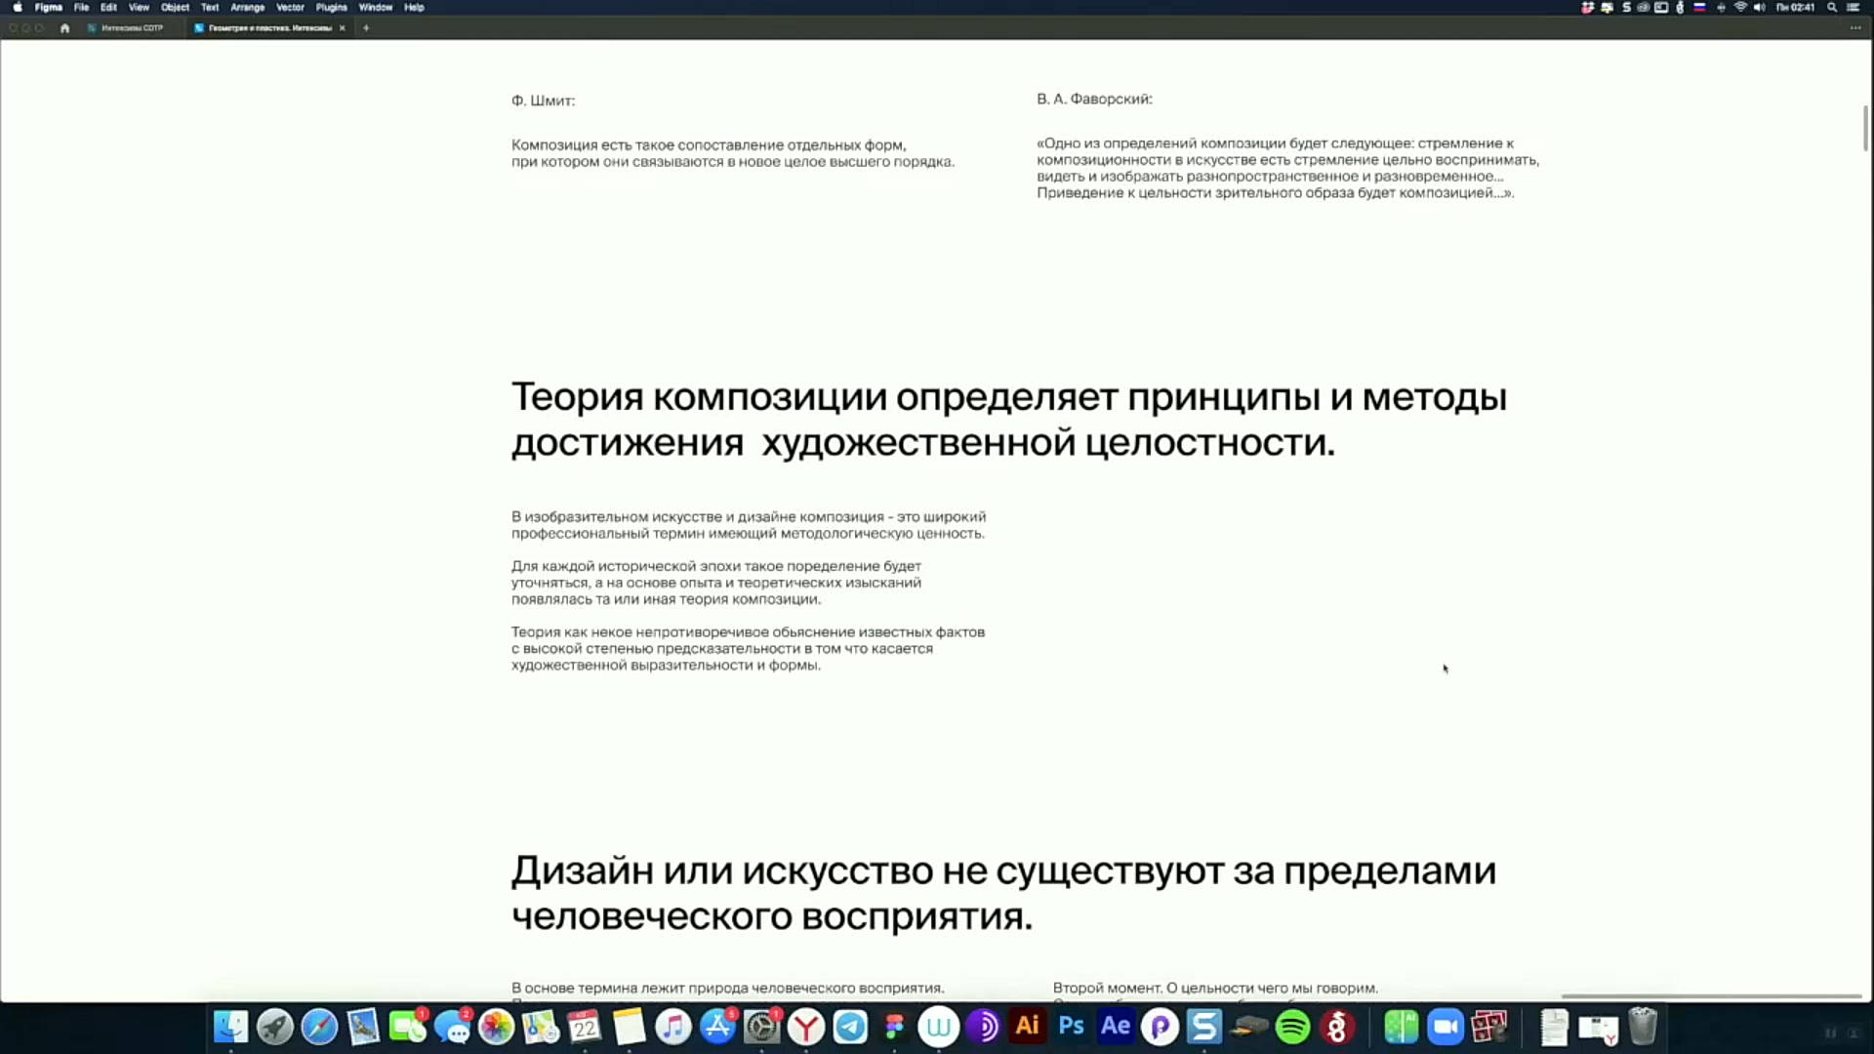Open the Plugins menu

(331, 7)
